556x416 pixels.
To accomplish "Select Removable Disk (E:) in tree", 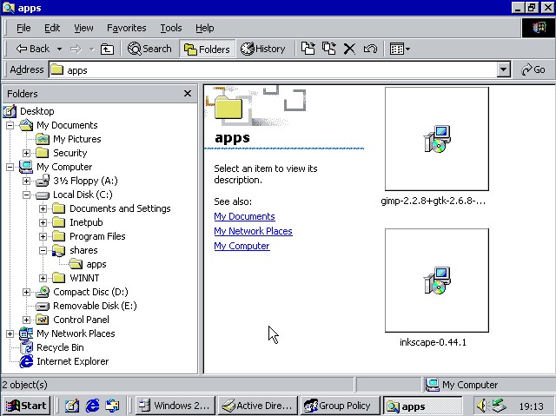I will [95, 306].
